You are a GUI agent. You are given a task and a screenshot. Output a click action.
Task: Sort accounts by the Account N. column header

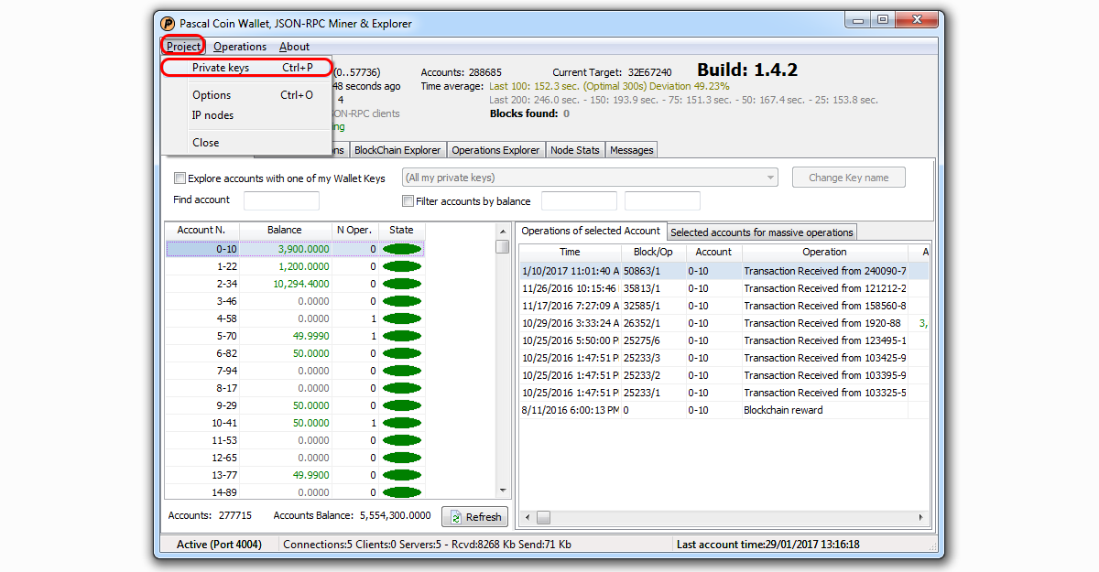click(201, 231)
